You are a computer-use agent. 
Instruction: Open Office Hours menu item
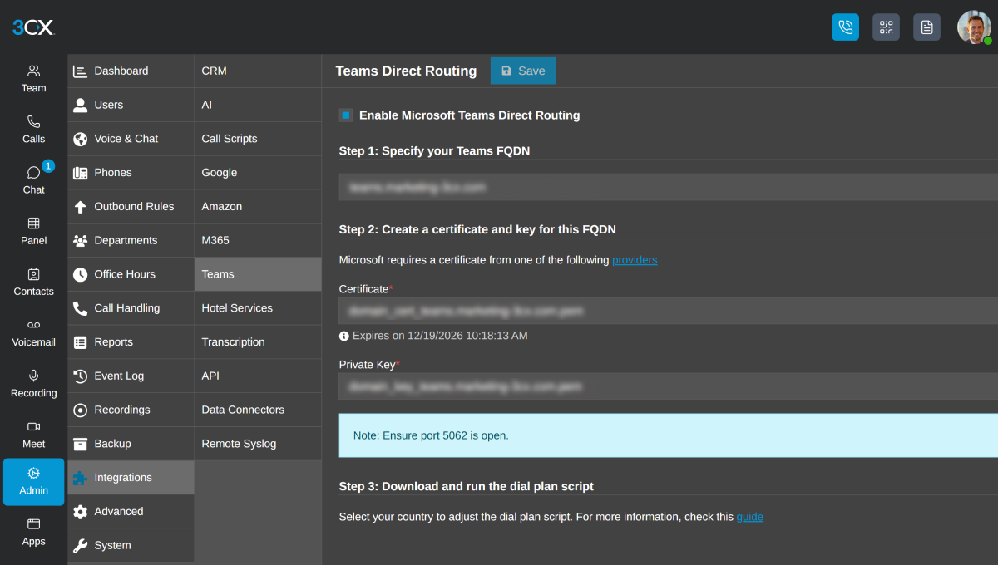(x=131, y=274)
